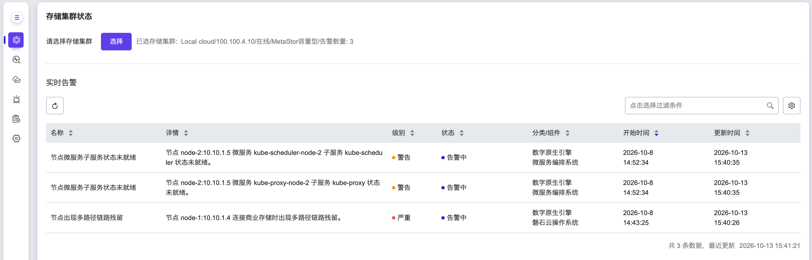The image size is (812, 260).
Task: Collapse the sidebar menu icon
Action: 17,18
